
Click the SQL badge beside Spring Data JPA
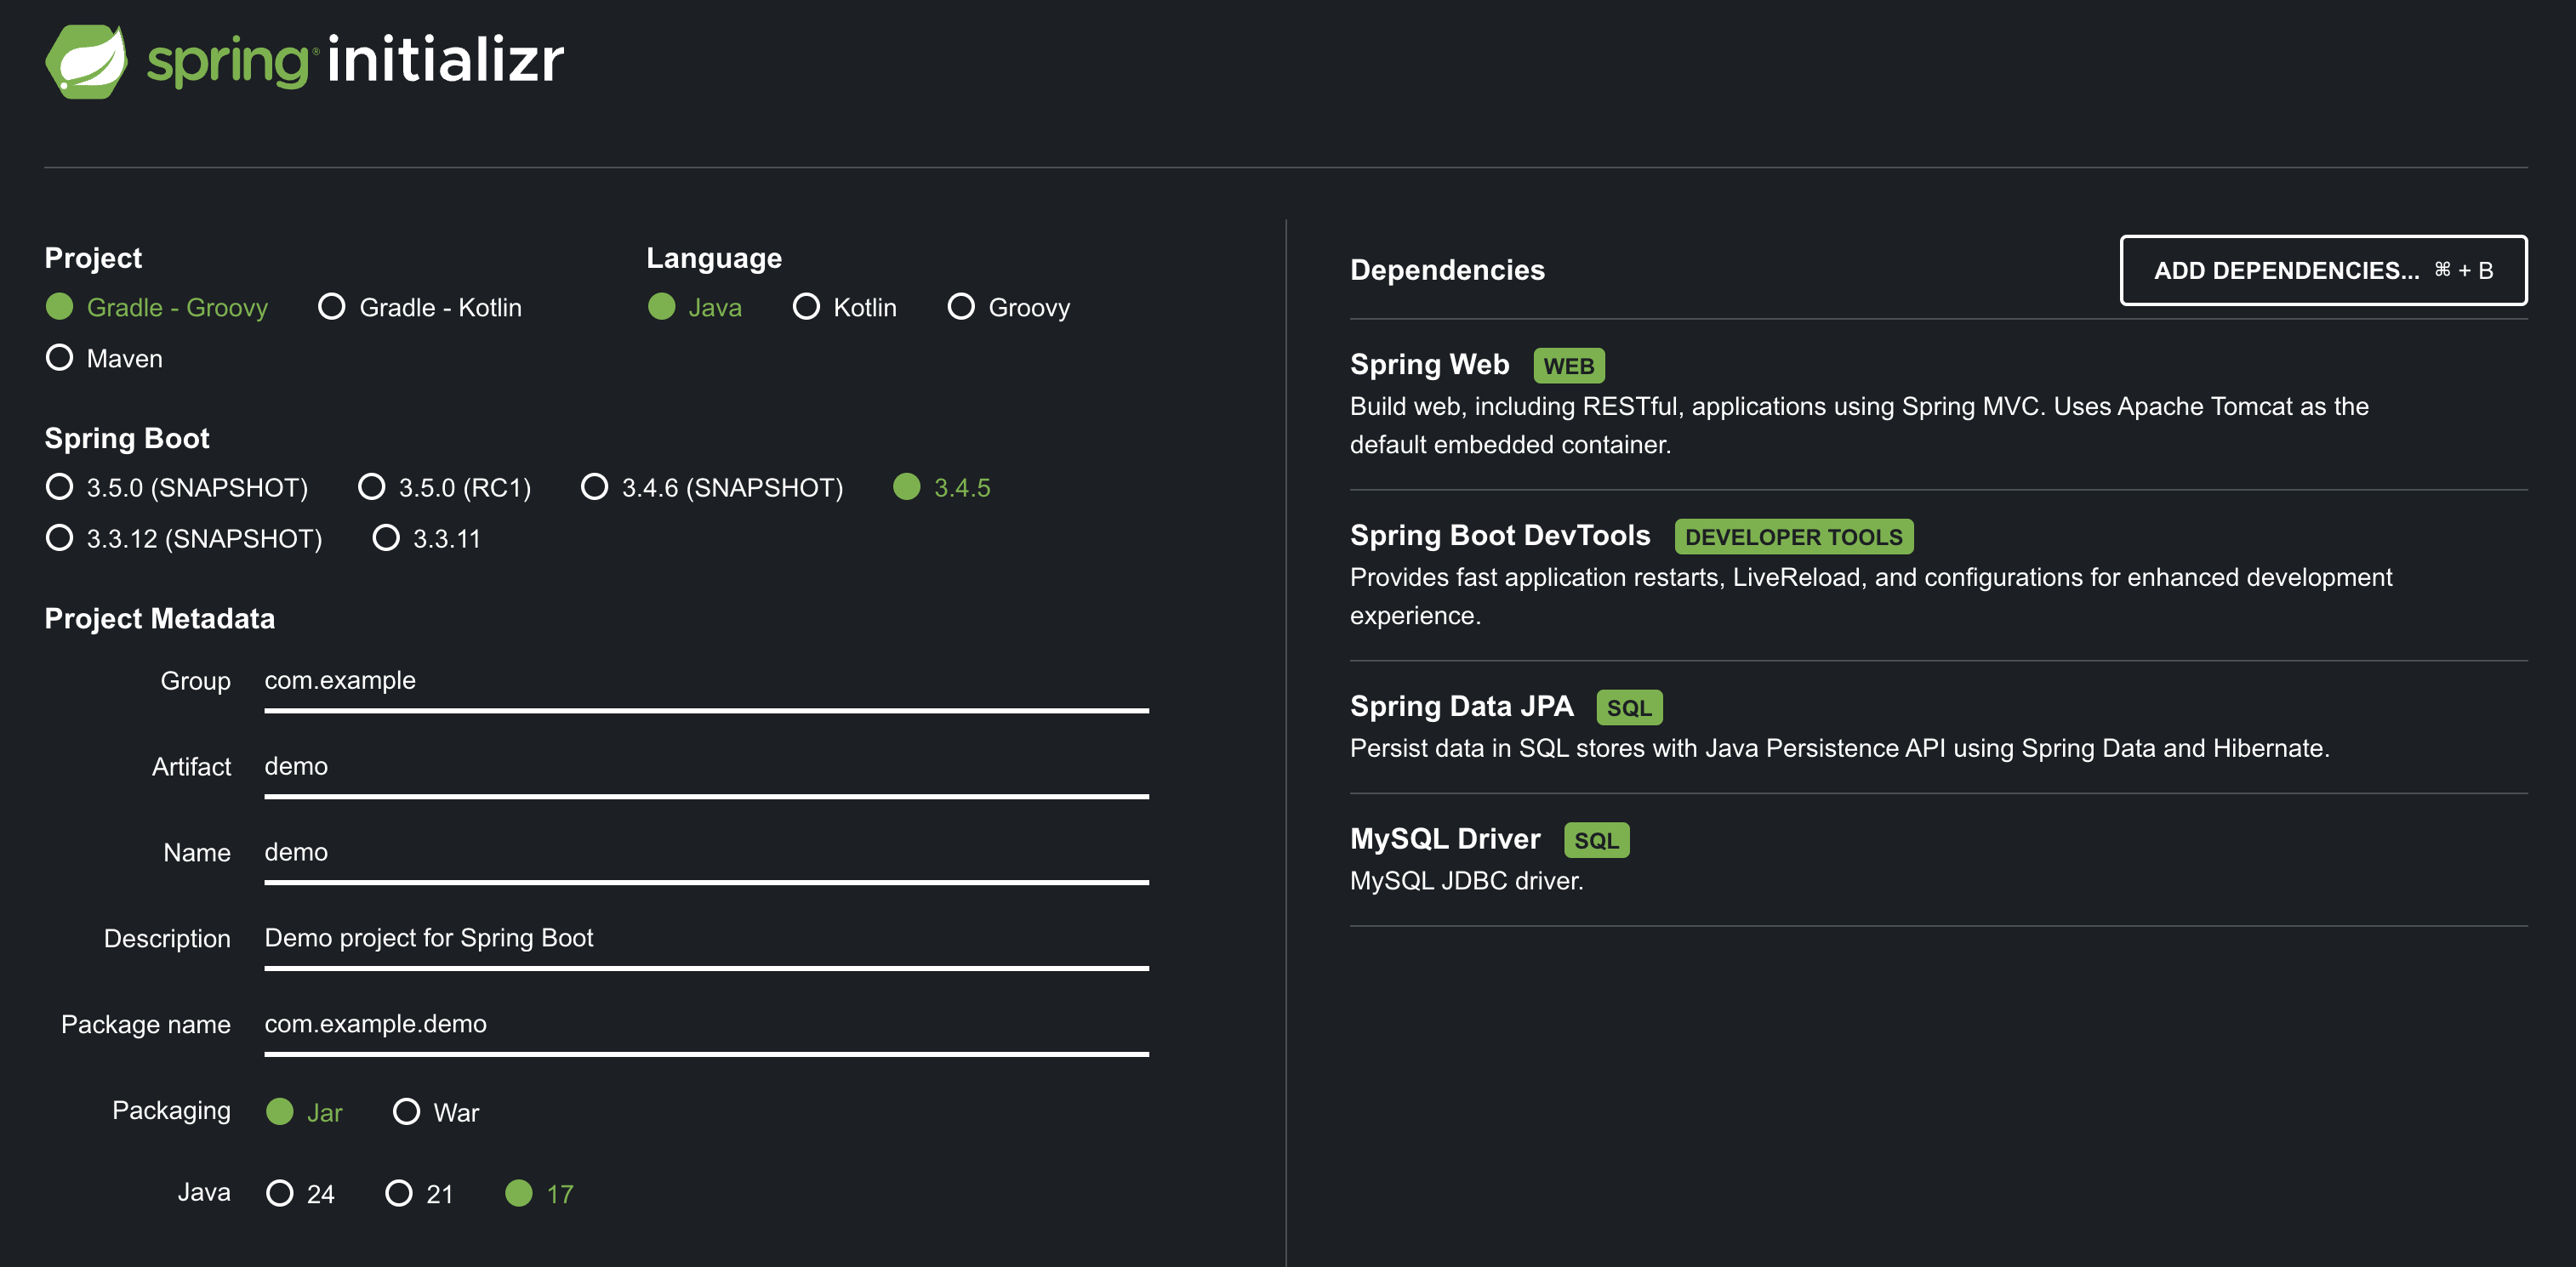click(1629, 707)
